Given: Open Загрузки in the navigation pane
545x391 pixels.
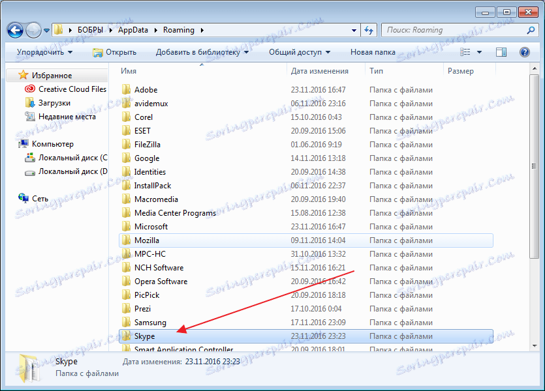Looking at the screenshot, I should (54, 103).
